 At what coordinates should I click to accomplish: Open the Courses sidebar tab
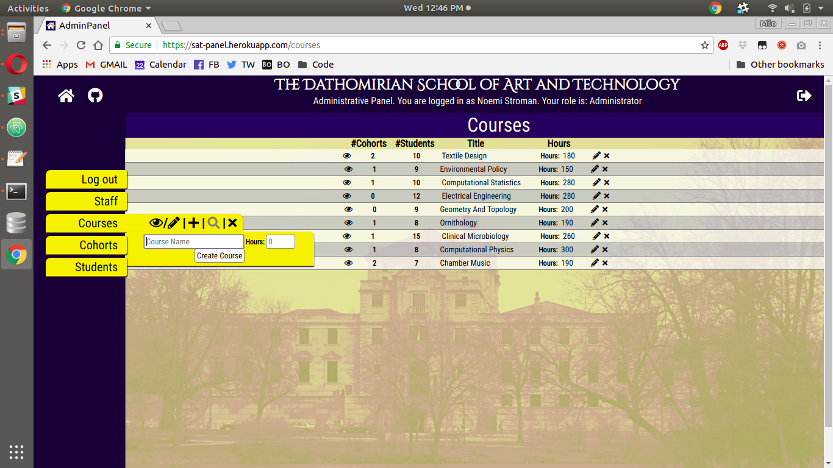(87, 223)
